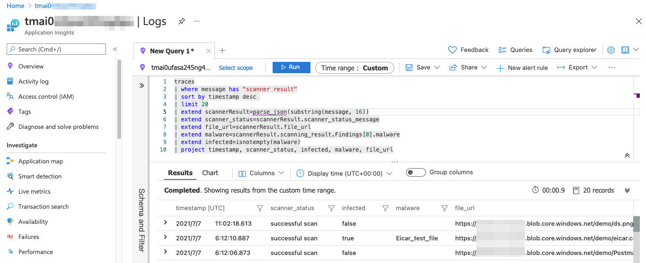
Task: Open the Queries panel icon
Action: click(x=503, y=50)
